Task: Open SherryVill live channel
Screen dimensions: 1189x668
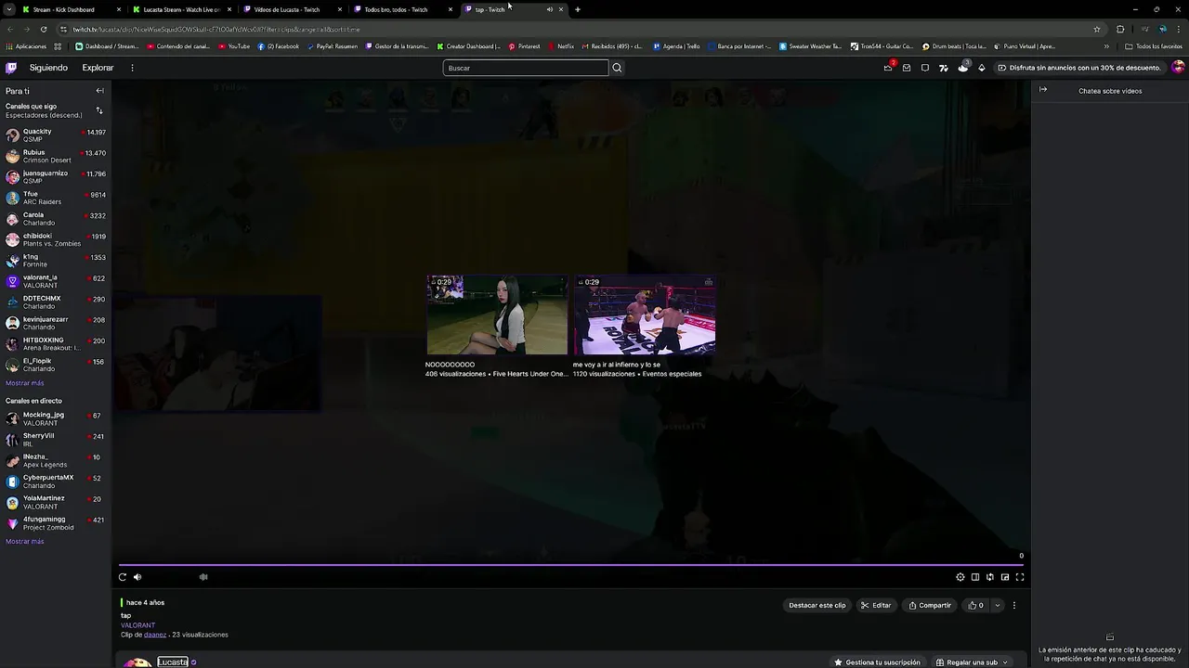Action: (56, 440)
